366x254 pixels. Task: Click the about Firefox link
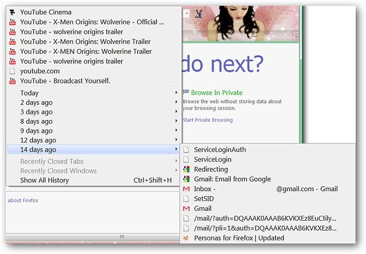(23, 200)
